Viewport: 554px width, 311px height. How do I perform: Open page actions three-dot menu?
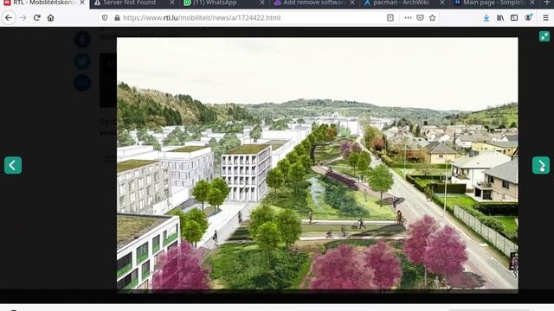tap(408, 17)
